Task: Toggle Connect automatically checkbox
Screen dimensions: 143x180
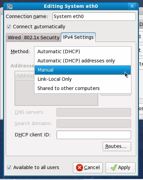Action: tap(9, 27)
